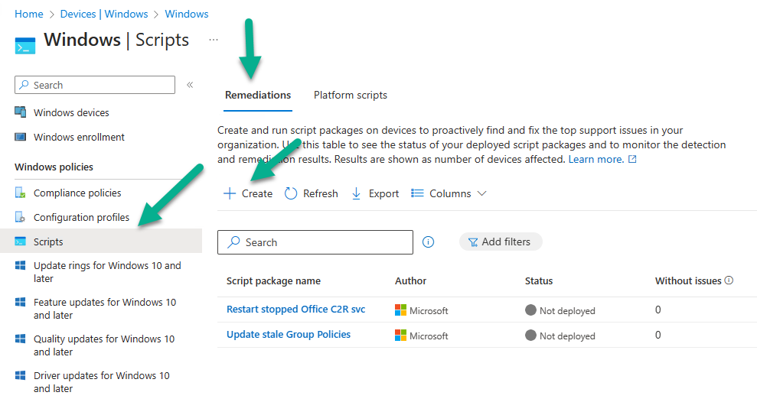Click the info icon next to Search box

428,242
